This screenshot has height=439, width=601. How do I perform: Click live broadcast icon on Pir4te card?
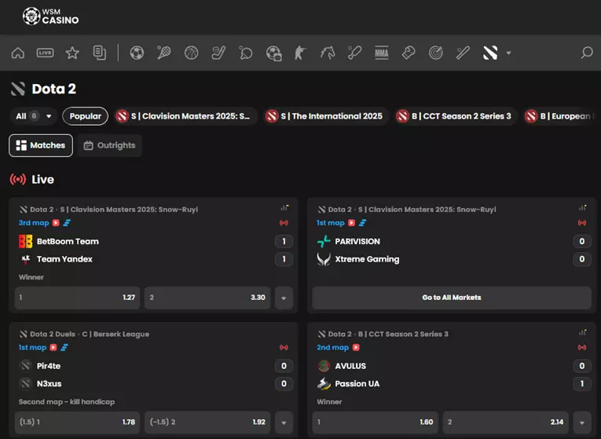pyautogui.click(x=284, y=347)
